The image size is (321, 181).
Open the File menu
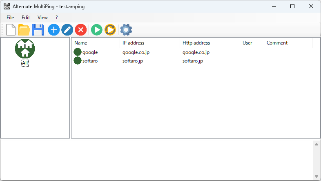[x=10, y=18]
